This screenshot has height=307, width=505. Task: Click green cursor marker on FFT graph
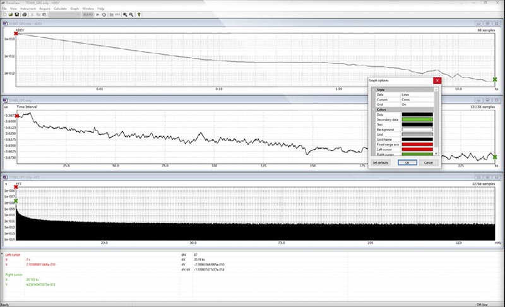click(16, 201)
